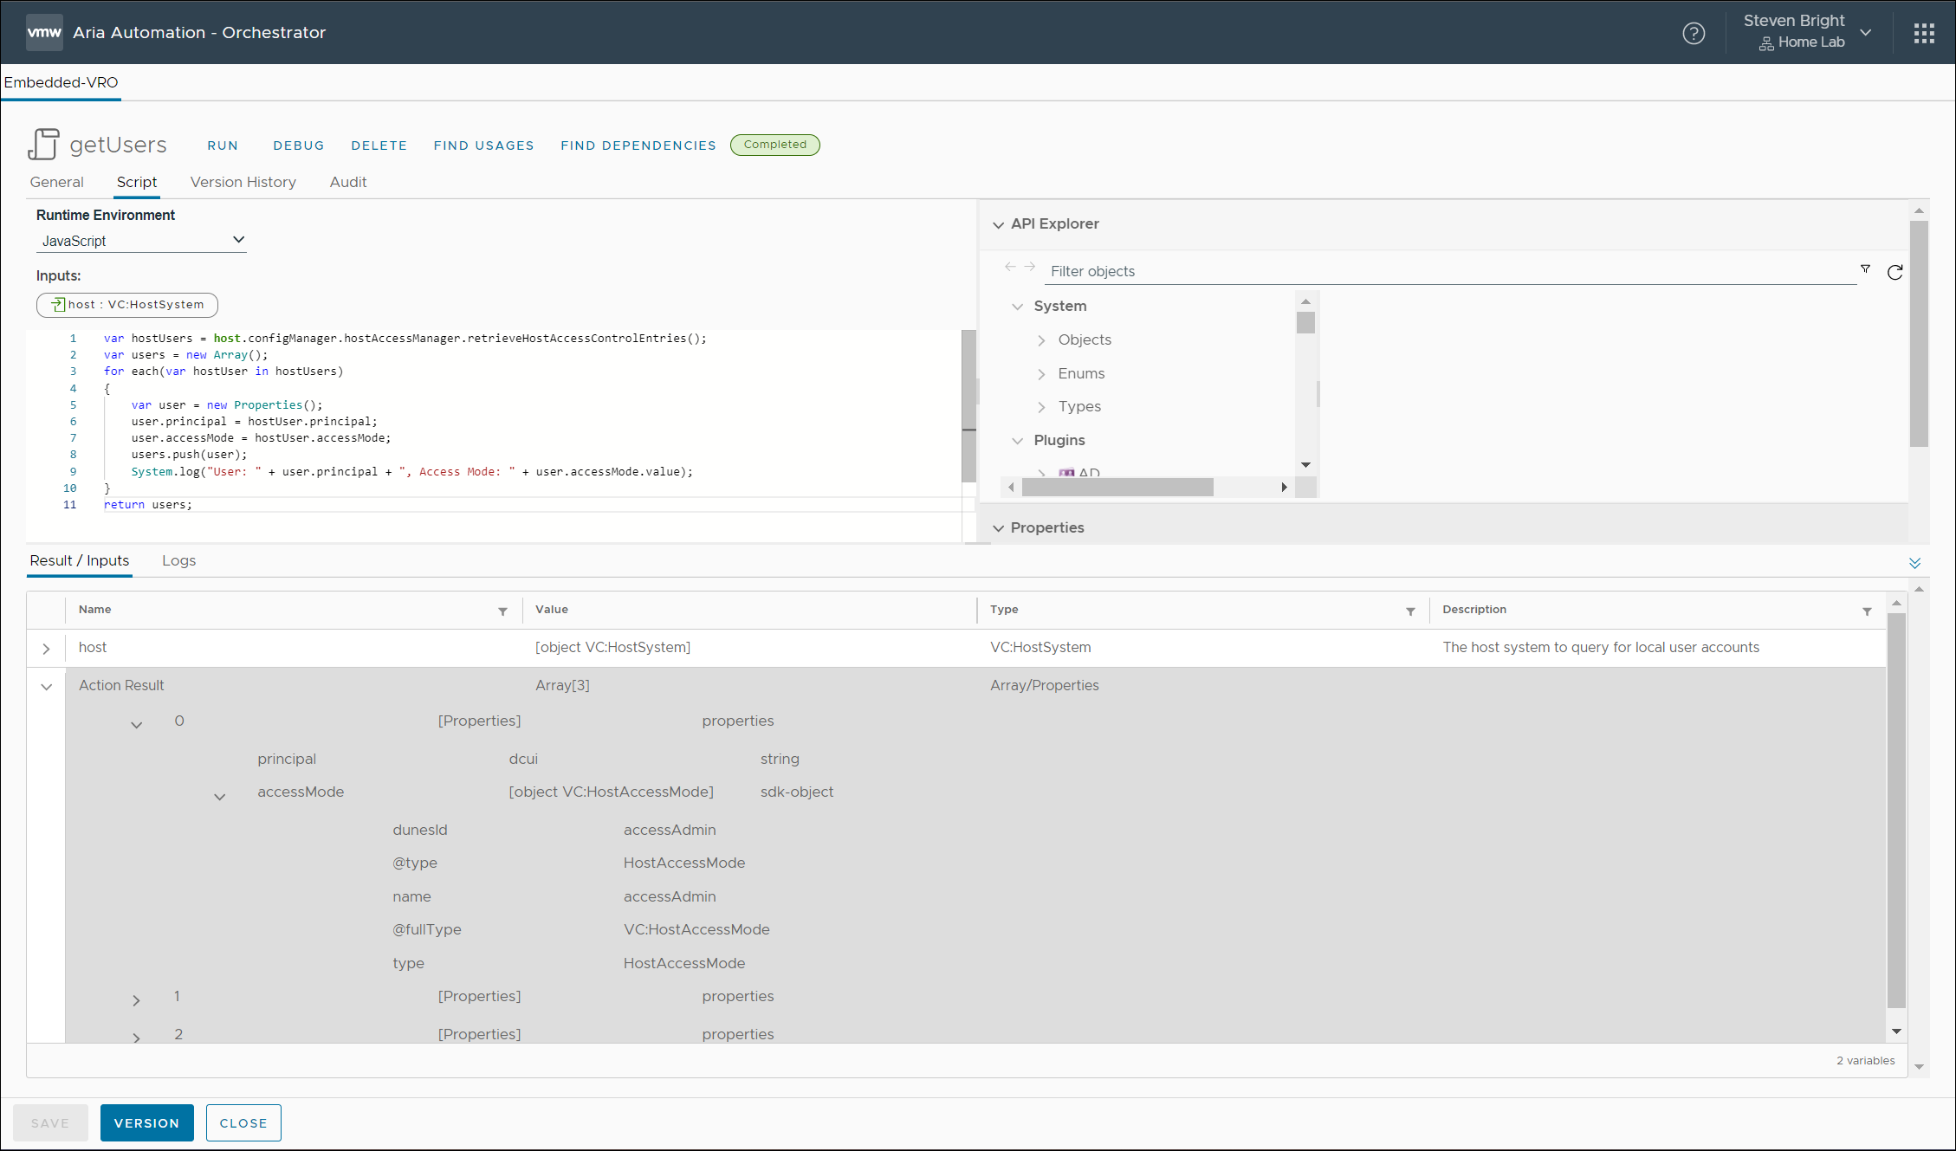Collapse the accessMode property
This screenshot has width=1956, height=1151.
tap(220, 797)
